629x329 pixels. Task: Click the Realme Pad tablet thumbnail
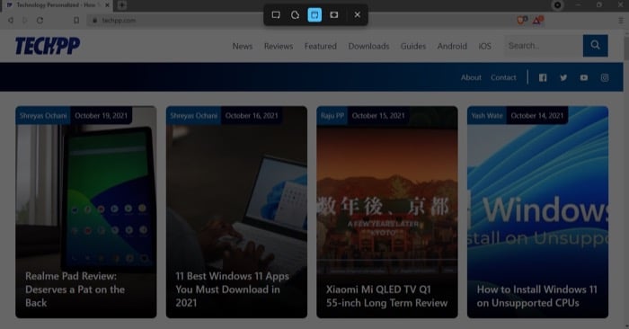[x=86, y=197]
